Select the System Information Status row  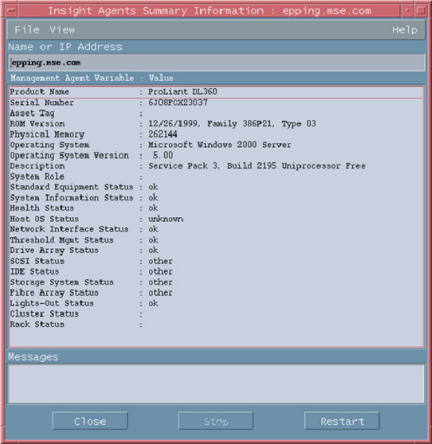(x=216, y=198)
